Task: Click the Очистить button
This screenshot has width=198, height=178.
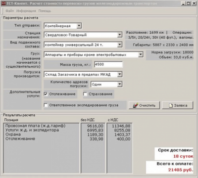Action: pos(144,105)
